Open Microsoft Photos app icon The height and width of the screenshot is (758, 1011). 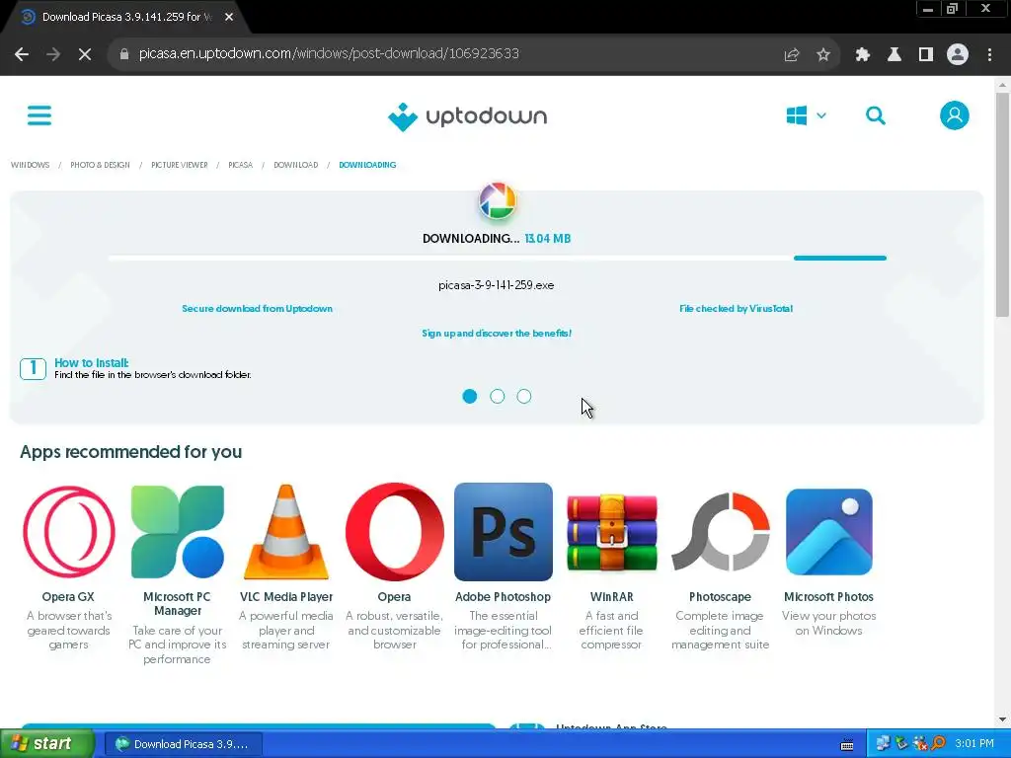click(829, 532)
